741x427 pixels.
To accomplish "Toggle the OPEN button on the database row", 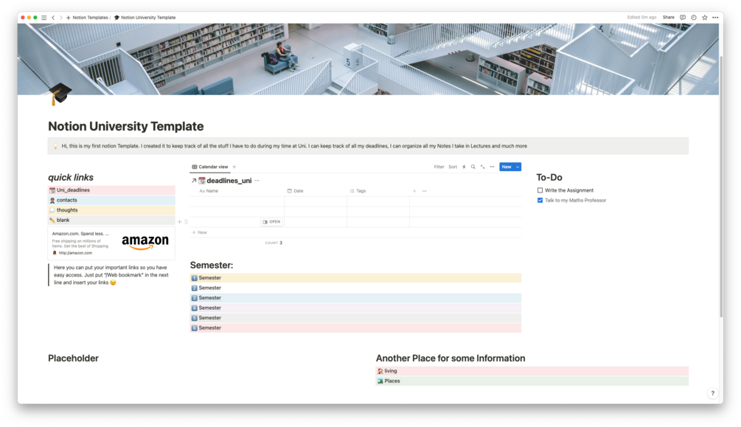I will [x=271, y=222].
